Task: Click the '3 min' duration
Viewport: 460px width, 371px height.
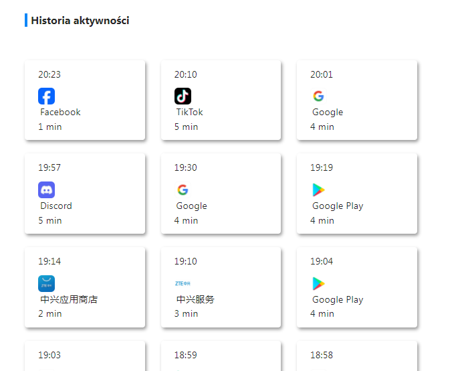Action: [x=186, y=313]
